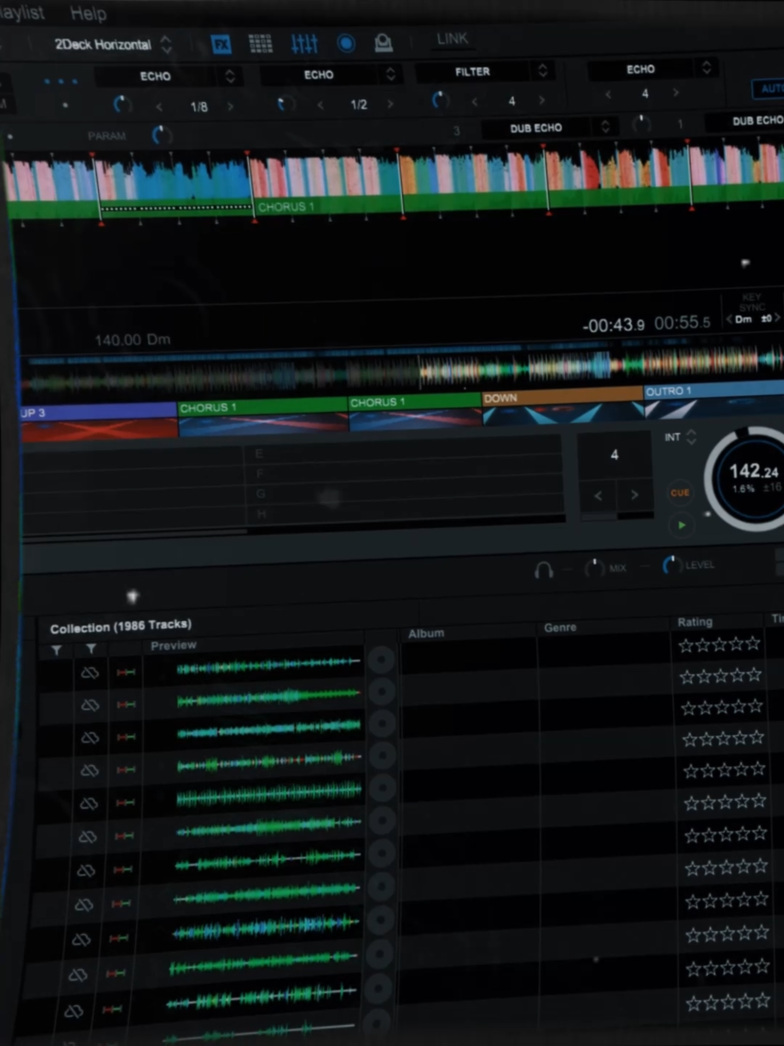Viewport: 784px width, 1046px height.
Task: Decrease the 1/2 beat value
Action: (320, 105)
